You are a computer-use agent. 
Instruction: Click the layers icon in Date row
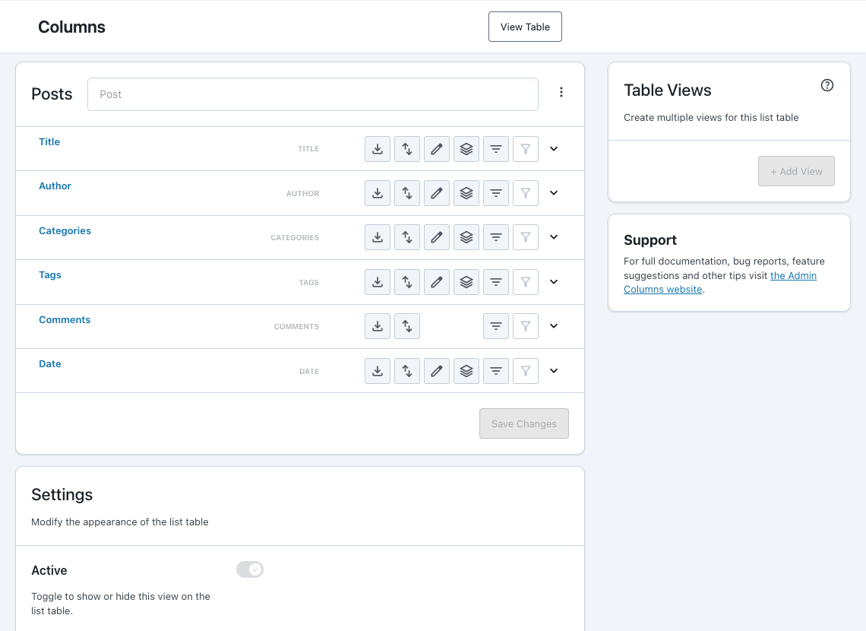pyautogui.click(x=466, y=371)
